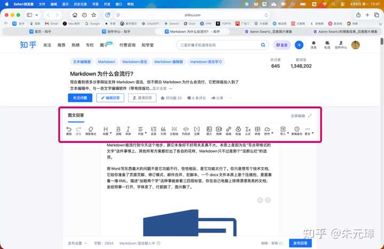
Task: Click the insert link (链接) icon
Action: point(228,130)
